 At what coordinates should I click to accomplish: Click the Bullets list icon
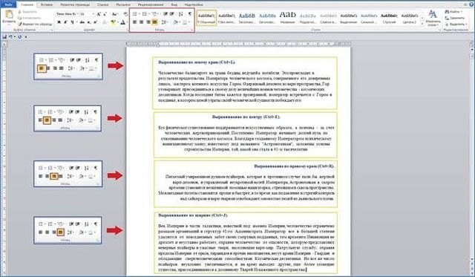(x=135, y=14)
